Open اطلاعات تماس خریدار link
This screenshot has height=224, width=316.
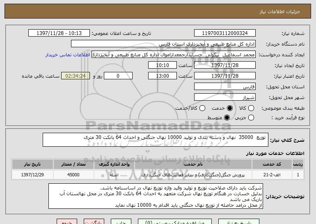68,55
